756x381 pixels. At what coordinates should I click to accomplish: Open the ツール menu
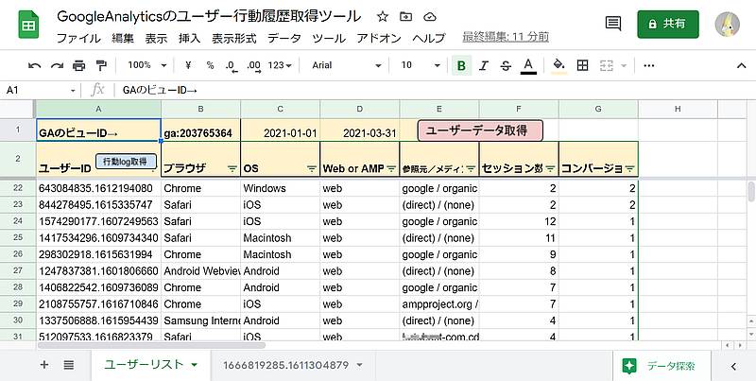click(x=329, y=38)
